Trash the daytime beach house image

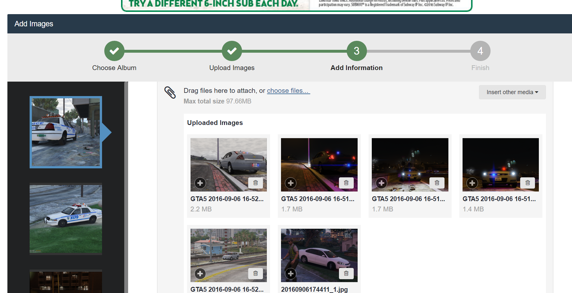click(256, 273)
